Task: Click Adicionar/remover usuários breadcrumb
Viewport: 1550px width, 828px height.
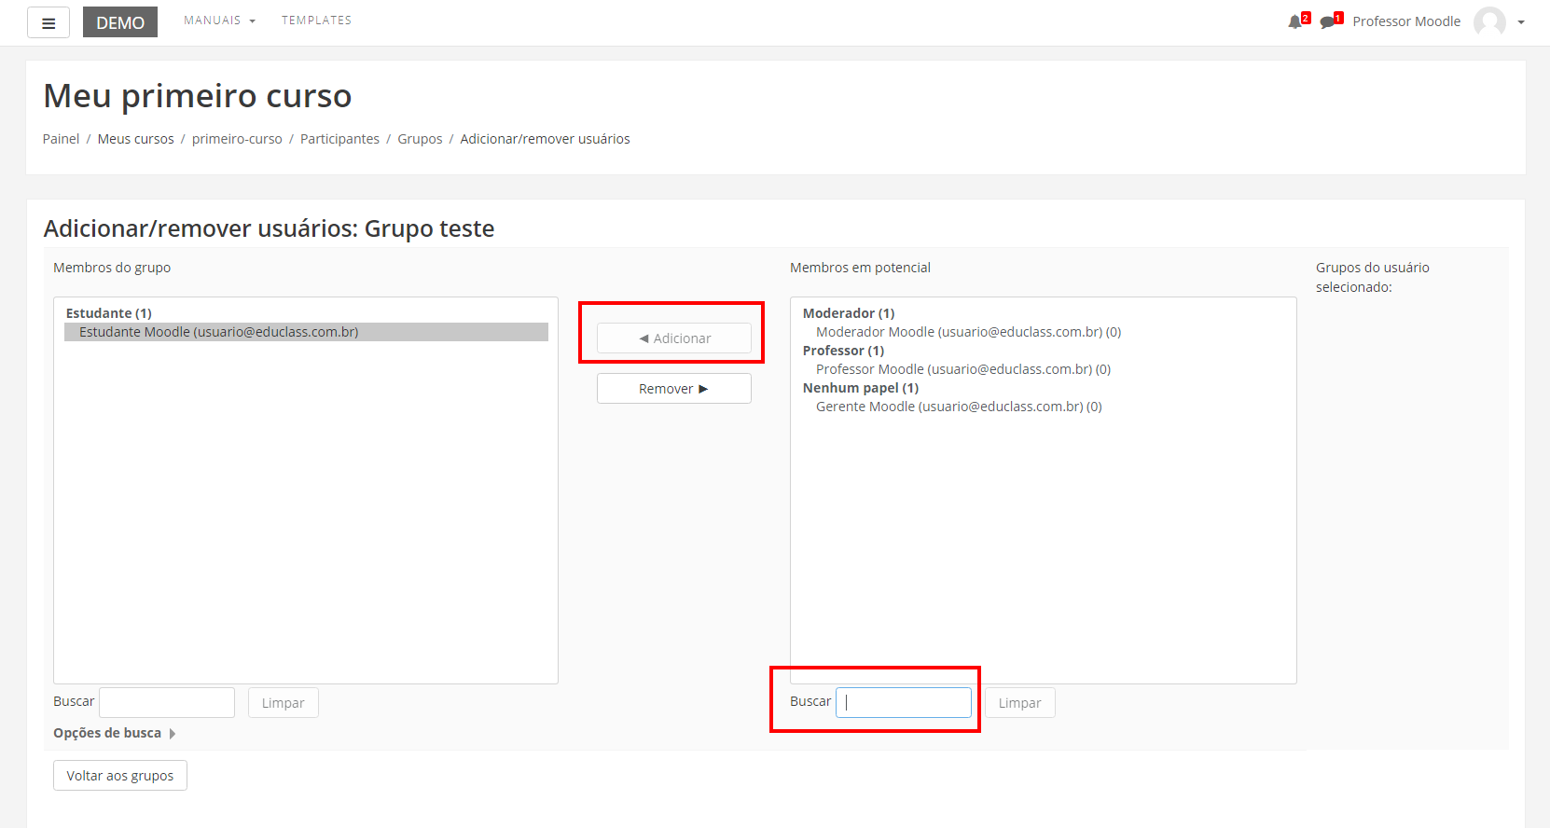Action: [x=545, y=139]
